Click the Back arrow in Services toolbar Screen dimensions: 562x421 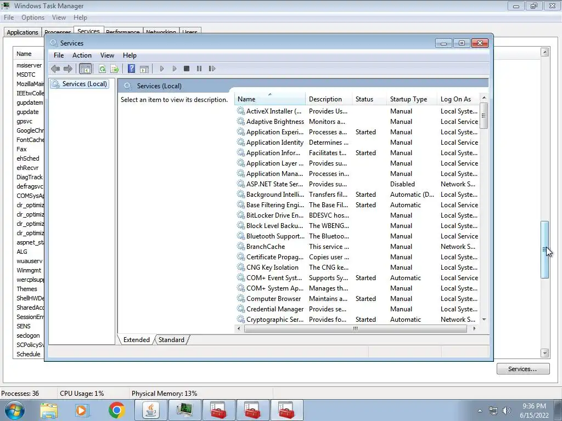55,69
